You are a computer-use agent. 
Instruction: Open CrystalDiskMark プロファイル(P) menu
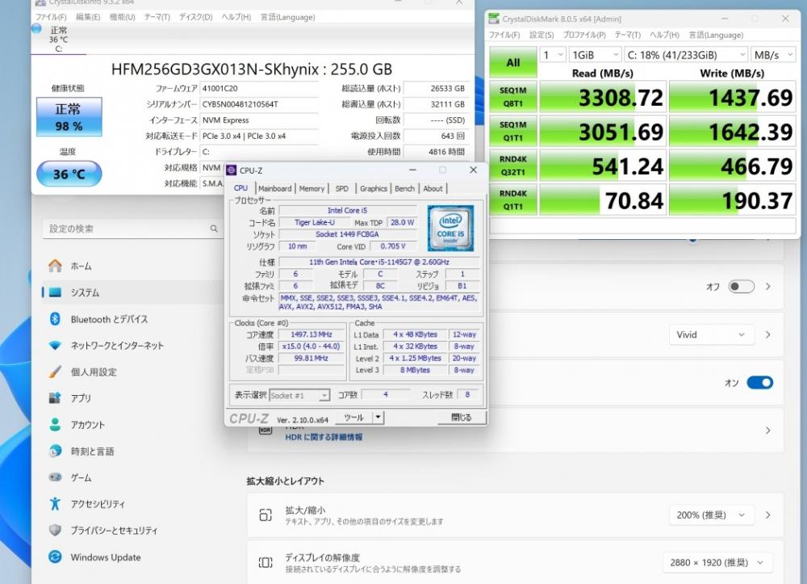pyautogui.click(x=584, y=35)
